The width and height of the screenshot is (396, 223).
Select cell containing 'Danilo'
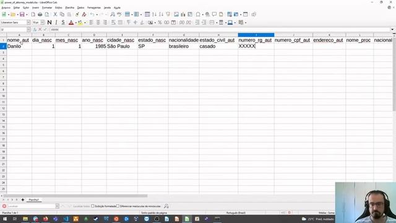point(19,46)
